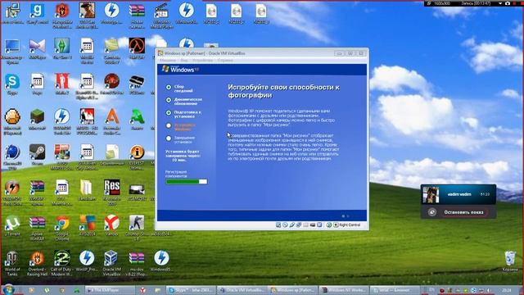The width and height of the screenshot is (524, 295).
Task: Switch to Oracle VM VirtualBox manager taskbar item
Action: [x=242, y=290]
